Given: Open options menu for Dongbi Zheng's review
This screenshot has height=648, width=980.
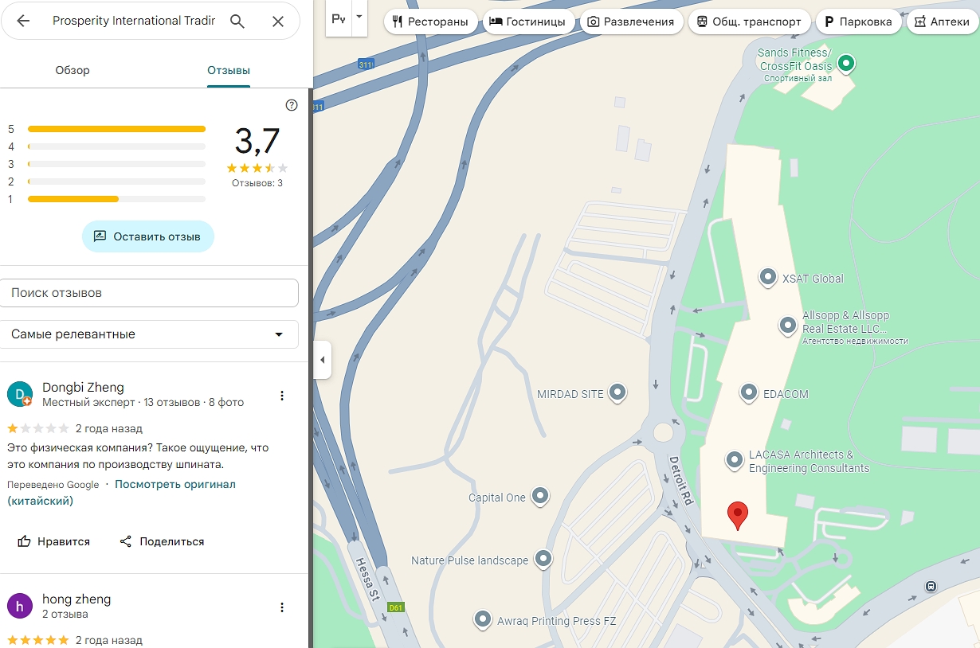Looking at the screenshot, I should click(x=281, y=396).
